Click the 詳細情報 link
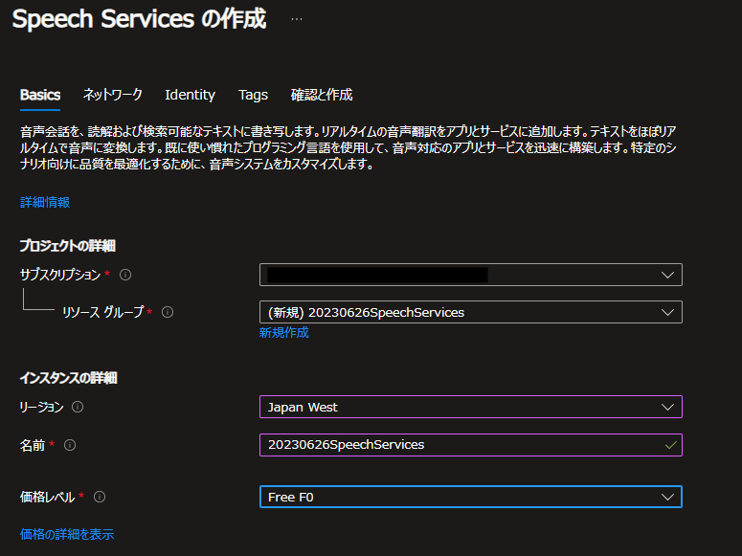742x556 pixels. pos(45,203)
